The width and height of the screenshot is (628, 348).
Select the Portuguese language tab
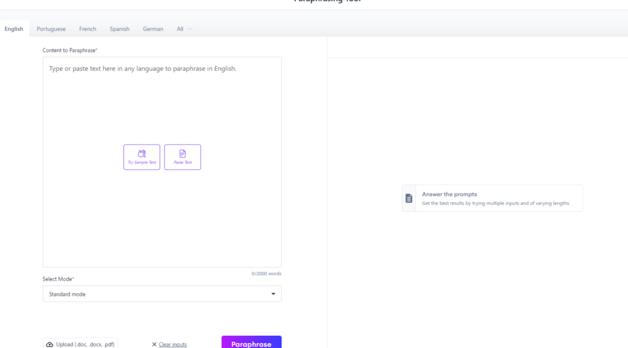pos(51,29)
